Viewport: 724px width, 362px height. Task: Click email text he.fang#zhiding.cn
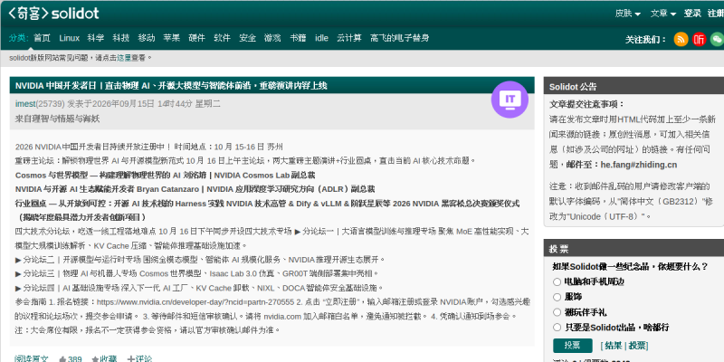click(x=639, y=165)
